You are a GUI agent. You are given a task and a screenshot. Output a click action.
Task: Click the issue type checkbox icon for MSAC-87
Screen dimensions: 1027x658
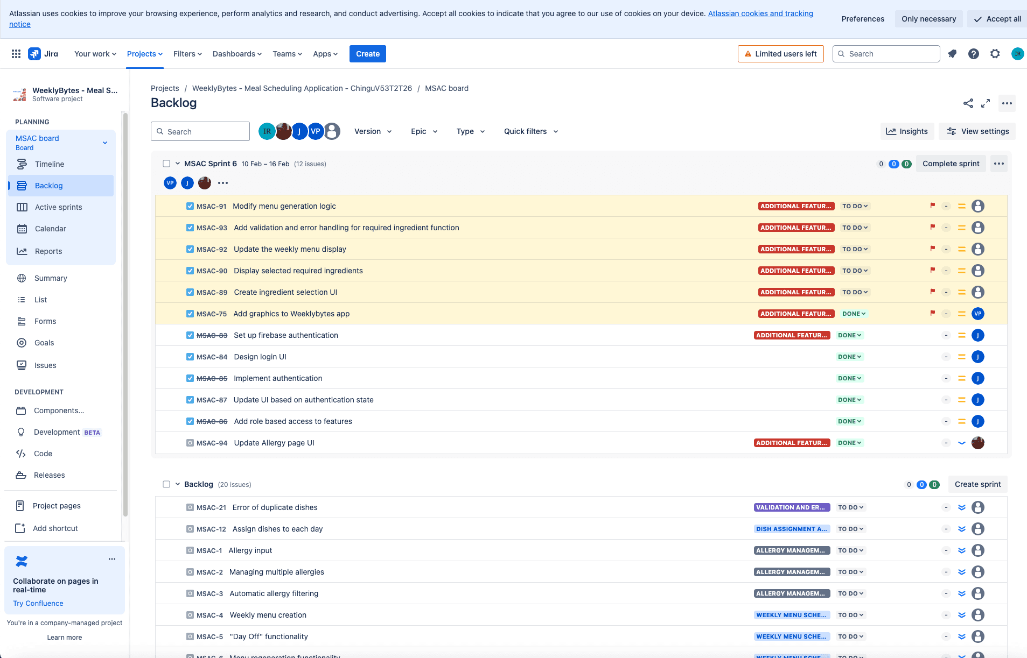coord(190,400)
